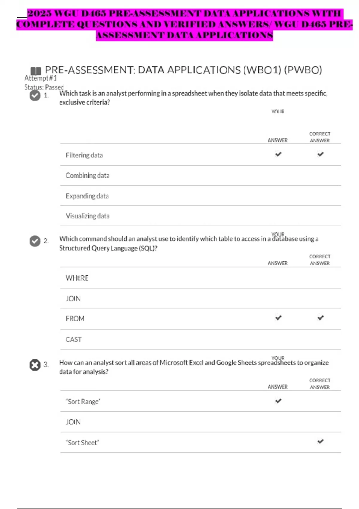Click question 3 incorrect X icon
Image resolution: width=359 pixels, height=509 pixels.
35,365
